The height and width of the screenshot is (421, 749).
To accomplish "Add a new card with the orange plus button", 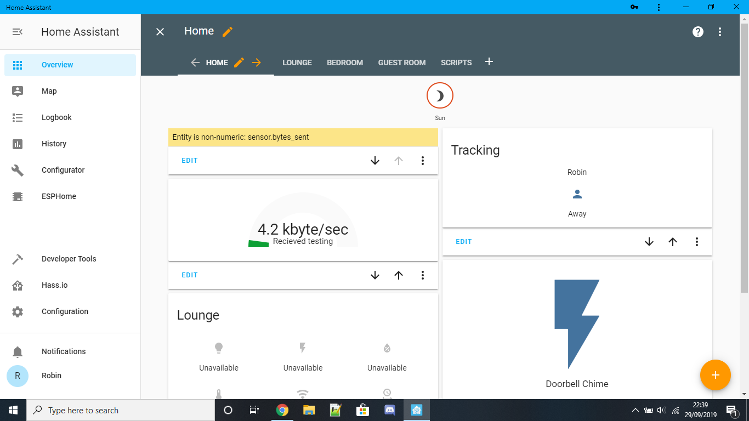I will 715,375.
